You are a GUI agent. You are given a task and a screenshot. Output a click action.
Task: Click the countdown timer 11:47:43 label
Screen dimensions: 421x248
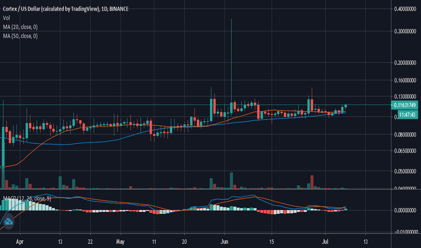tap(407, 115)
